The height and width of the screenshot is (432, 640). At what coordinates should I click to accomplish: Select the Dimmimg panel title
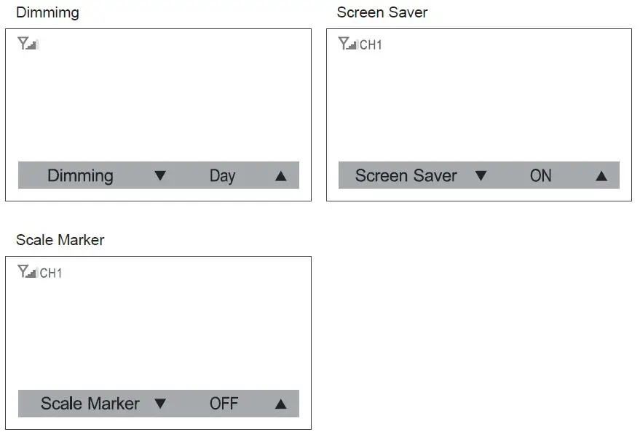pos(47,12)
